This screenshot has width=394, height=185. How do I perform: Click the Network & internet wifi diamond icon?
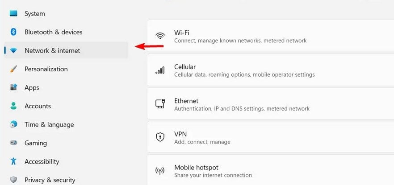point(13,51)
